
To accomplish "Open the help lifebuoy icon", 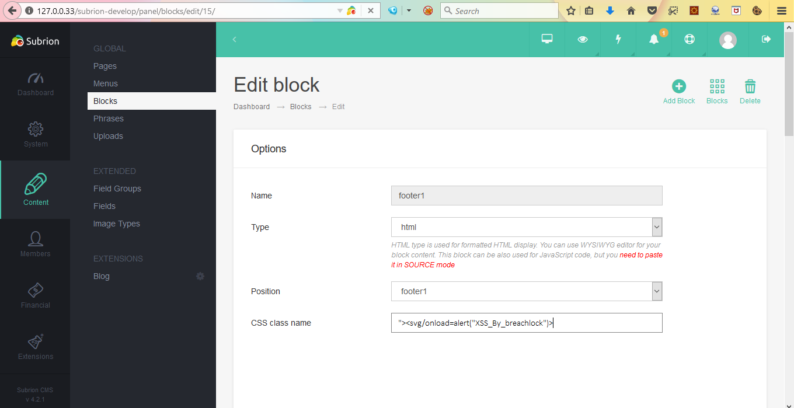I will pos(689,39).
